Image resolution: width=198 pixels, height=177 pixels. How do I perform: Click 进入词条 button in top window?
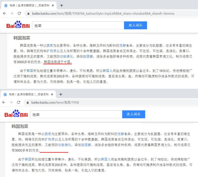[135, 25]
